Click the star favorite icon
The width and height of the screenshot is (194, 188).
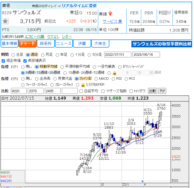click(x=5, y=21)
